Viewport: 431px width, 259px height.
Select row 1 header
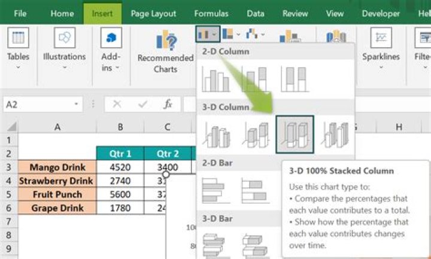click(8, 140)
